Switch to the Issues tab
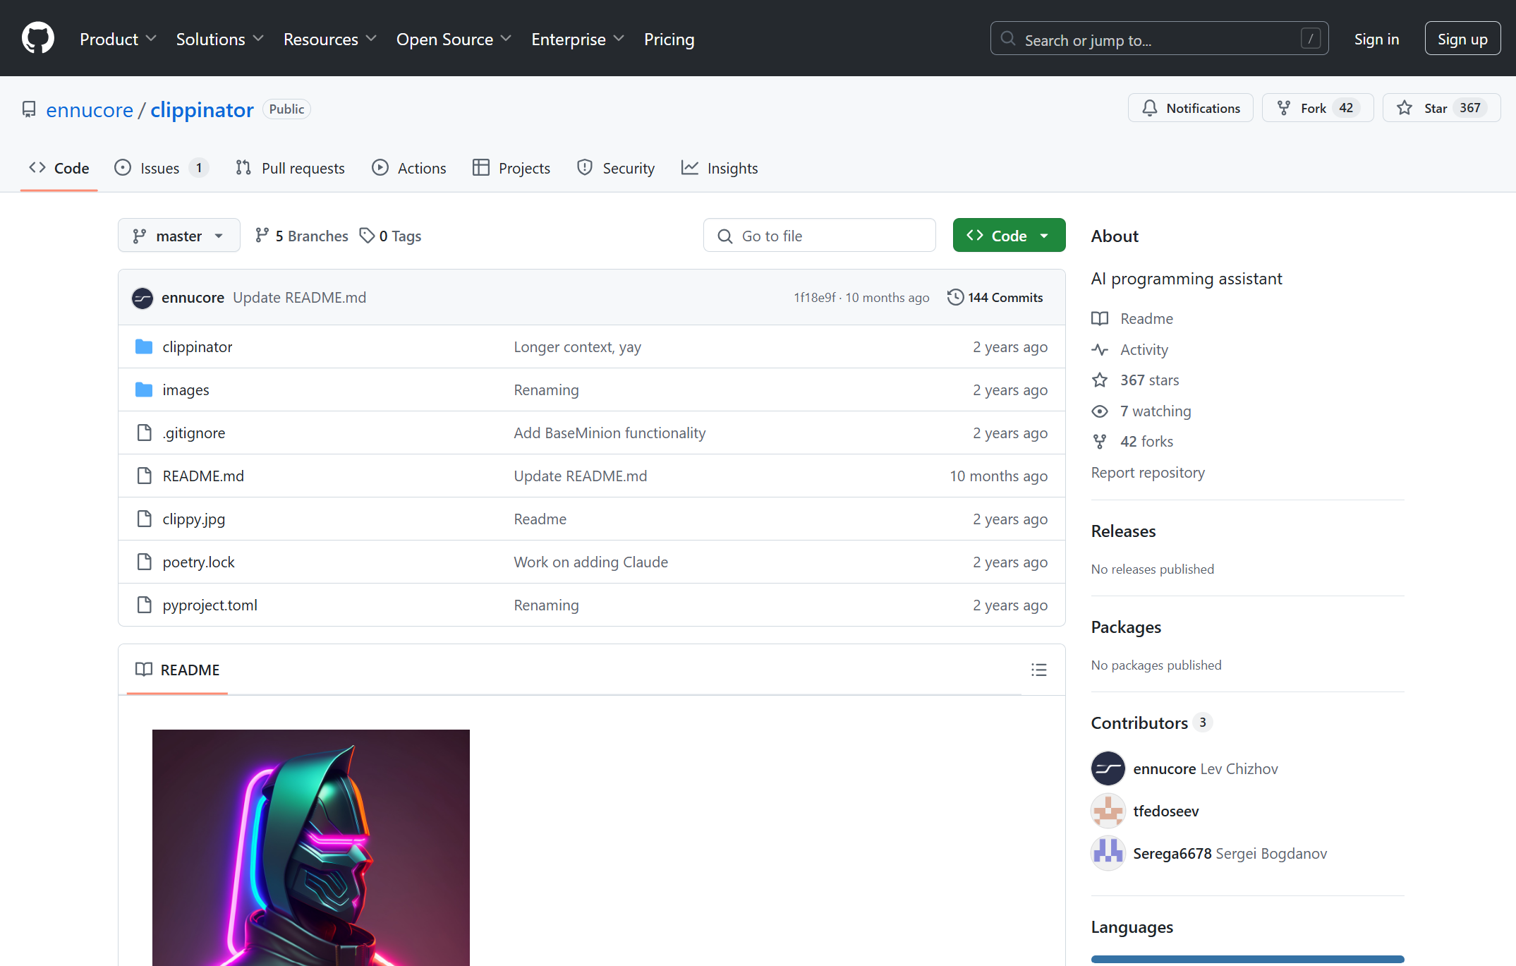 tap(160, 168)
